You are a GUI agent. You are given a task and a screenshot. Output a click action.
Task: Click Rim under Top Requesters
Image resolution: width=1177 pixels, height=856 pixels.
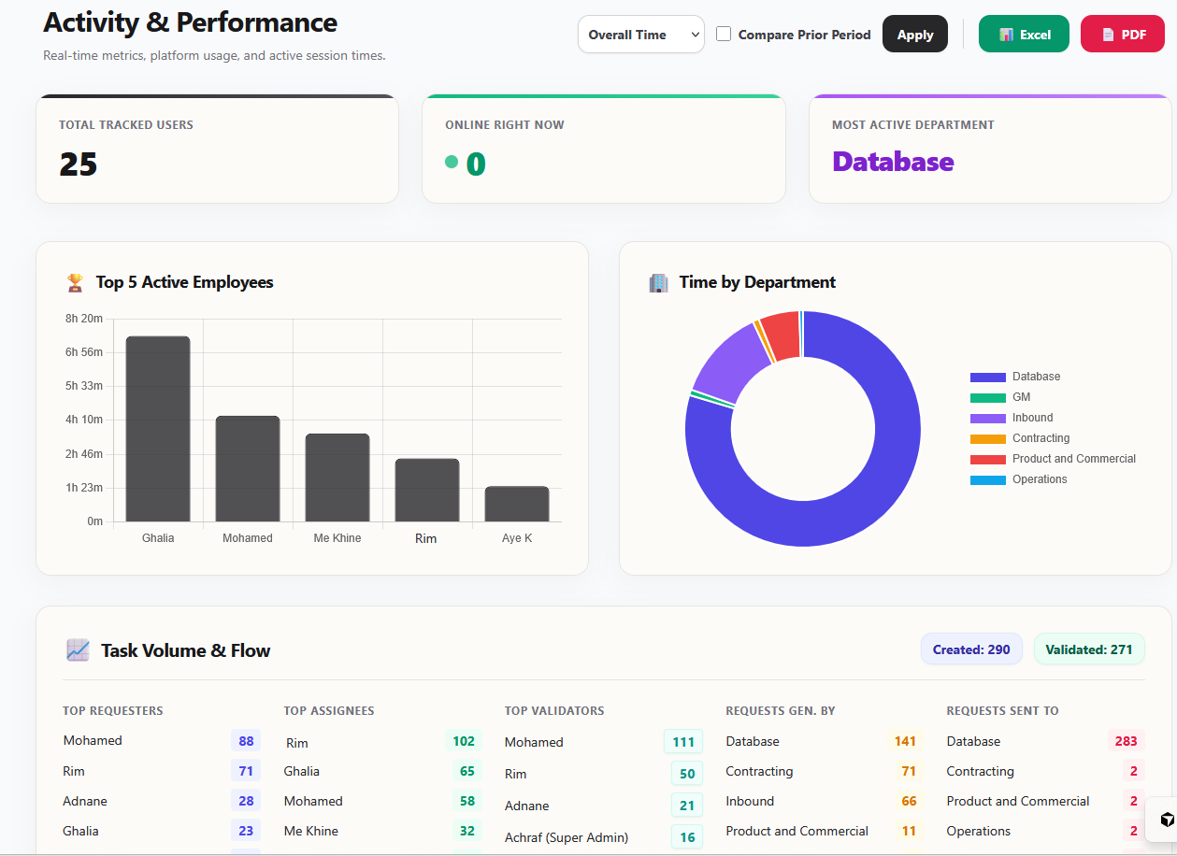point(74,771)
